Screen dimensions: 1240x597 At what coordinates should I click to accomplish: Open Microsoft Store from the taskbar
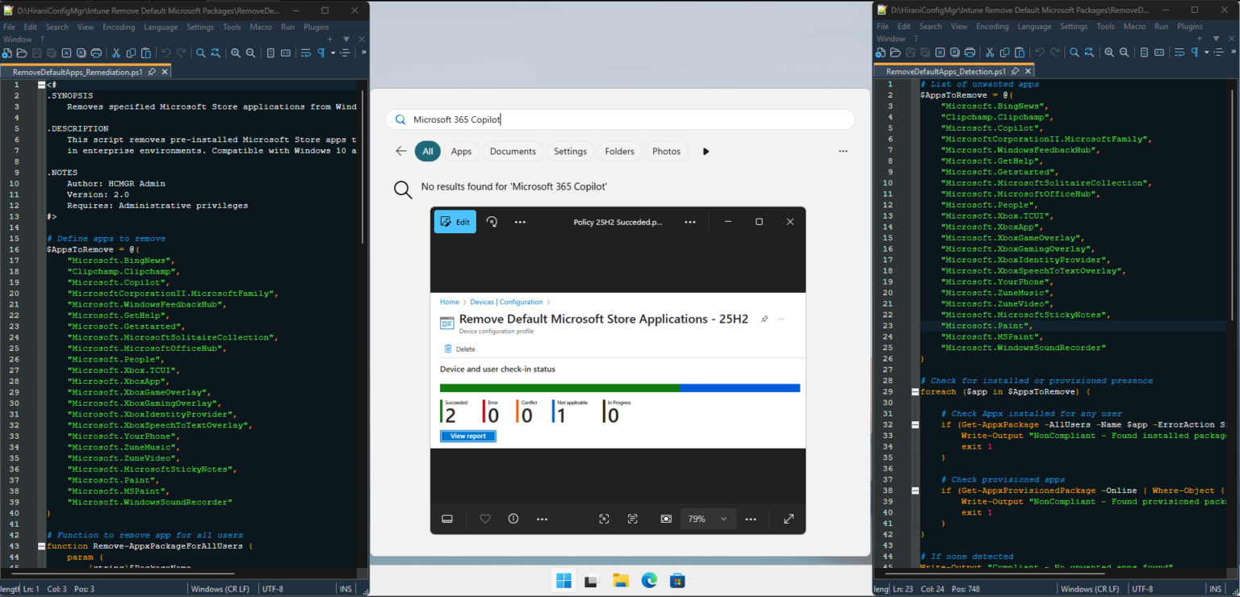[677, 580]
